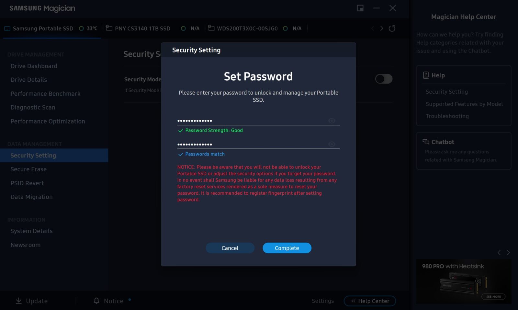Open Troubleshooting help link
This screenshot has width=518, height=310.
point(447,116)
